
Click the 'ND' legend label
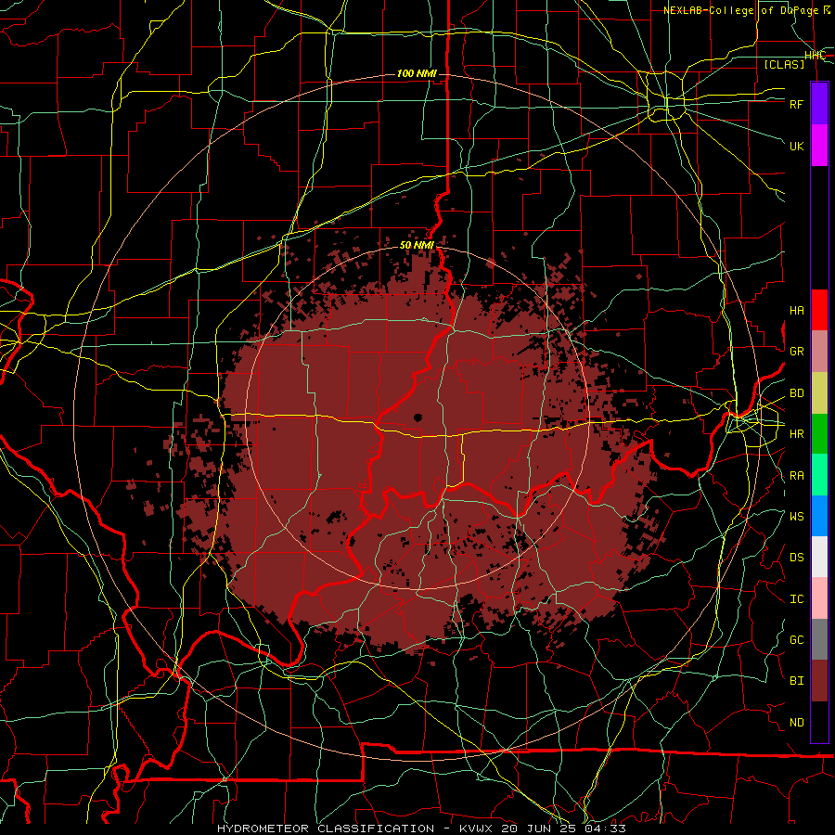point(797,723)
